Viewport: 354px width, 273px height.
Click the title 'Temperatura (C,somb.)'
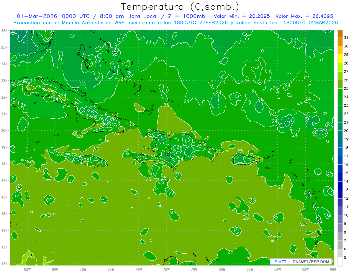coord(180,7)
